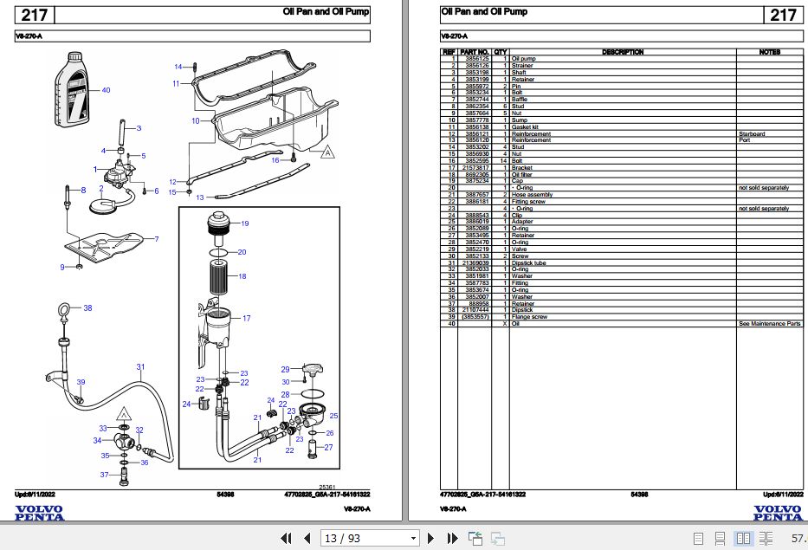Click callout number 31 for dipstick tube
The image size is (808, 550).
click(140, 367)
